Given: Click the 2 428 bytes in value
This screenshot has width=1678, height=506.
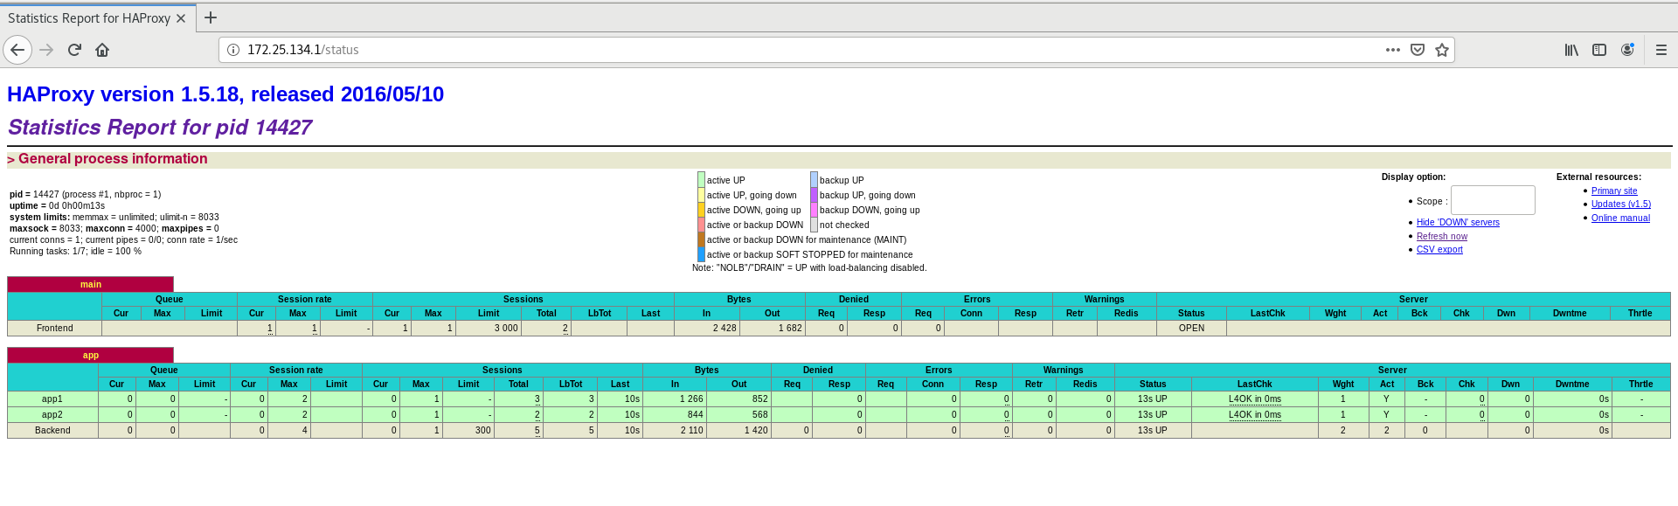Looking at the screenshot, I should pyautogui.click(x=725, y=328).
